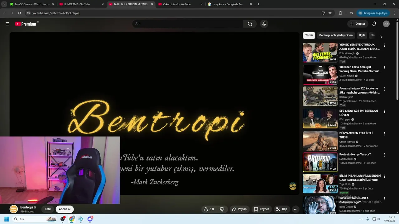Click the Windows taskbar search box
Screen dimensions: 399x224
point(34,219)
